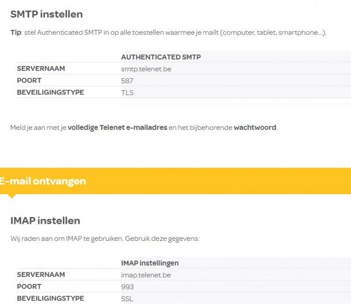Viewport: 351px width, 306px height.
Task: Select the "AUTHENTICATED SMTP" table header
Action: point(161,57)
